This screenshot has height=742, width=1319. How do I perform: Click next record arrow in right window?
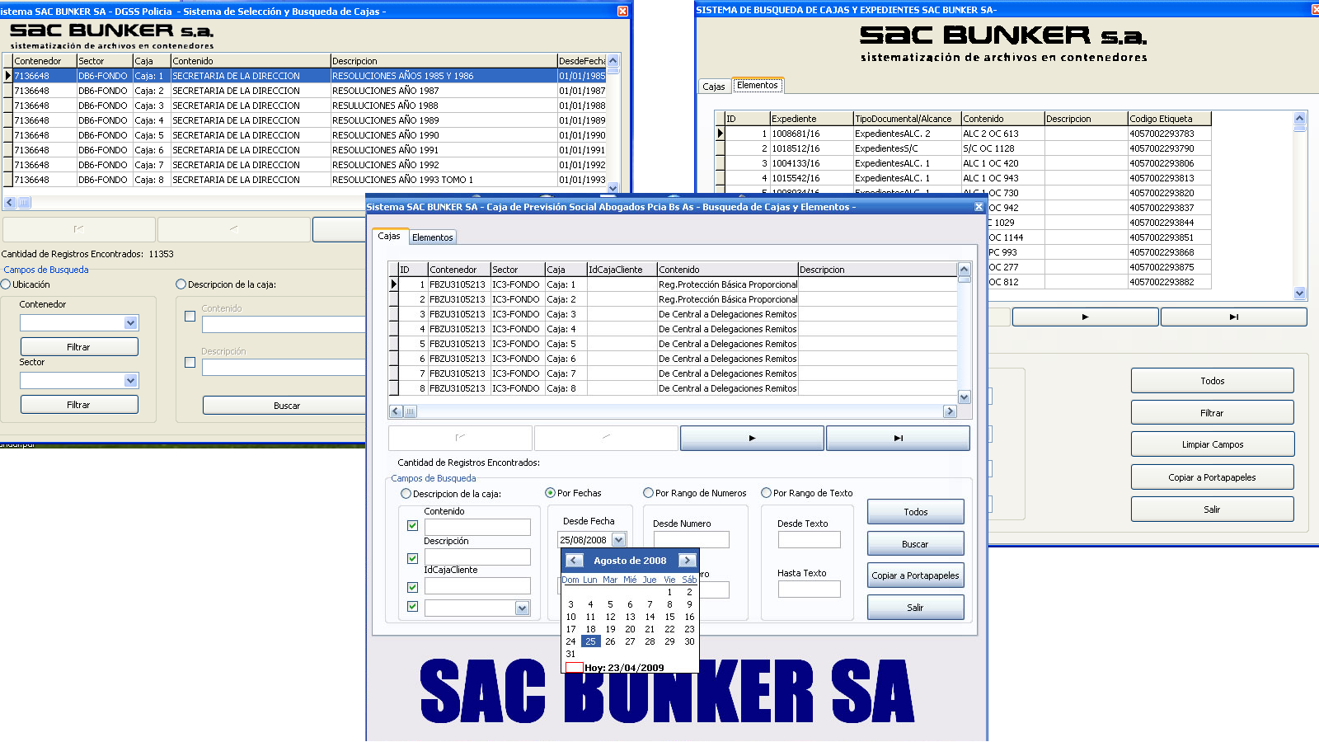(1085, 317)
